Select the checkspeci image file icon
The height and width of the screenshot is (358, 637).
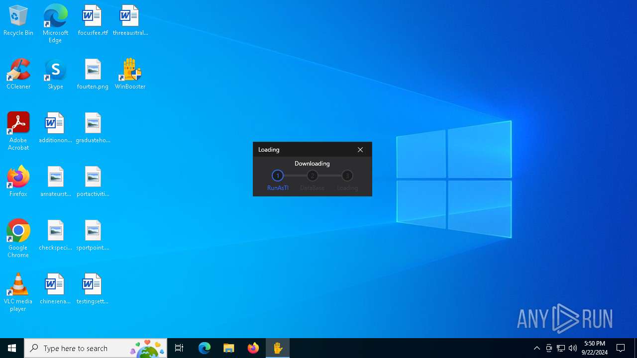(x=55, y=236)
